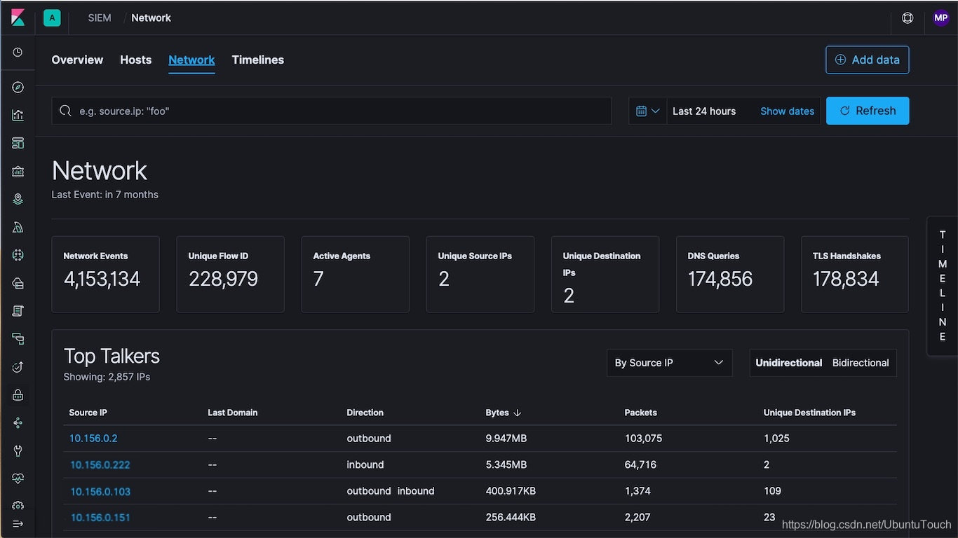Screen dimensions: 958x538
Task: Click the 9.947MB bytes cell
Action: 506,439
